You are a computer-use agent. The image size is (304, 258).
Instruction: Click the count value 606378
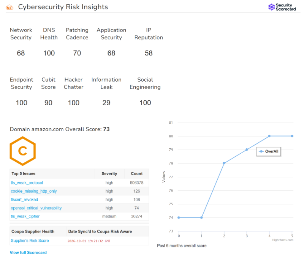(136, 183)
